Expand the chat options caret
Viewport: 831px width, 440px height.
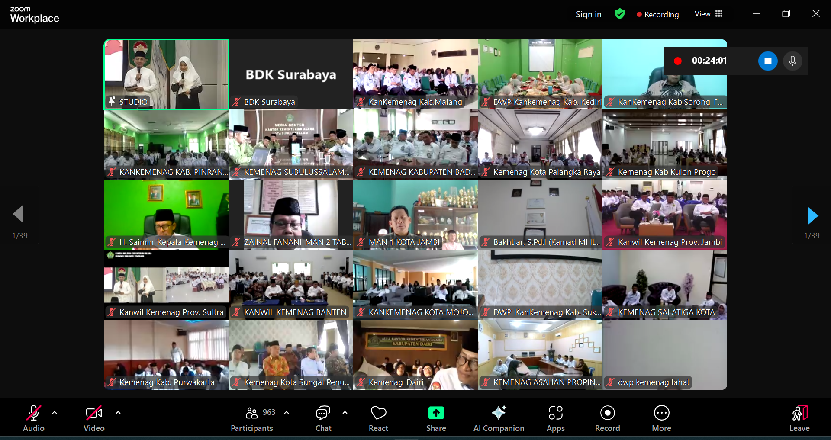click(x=345, y=413)
